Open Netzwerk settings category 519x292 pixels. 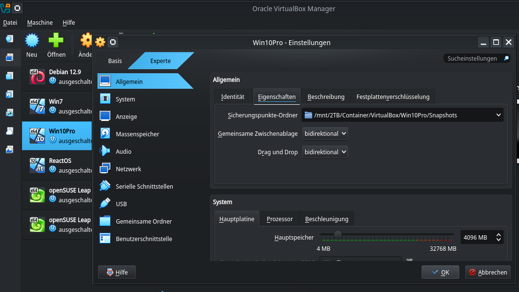tap(128, 169)
